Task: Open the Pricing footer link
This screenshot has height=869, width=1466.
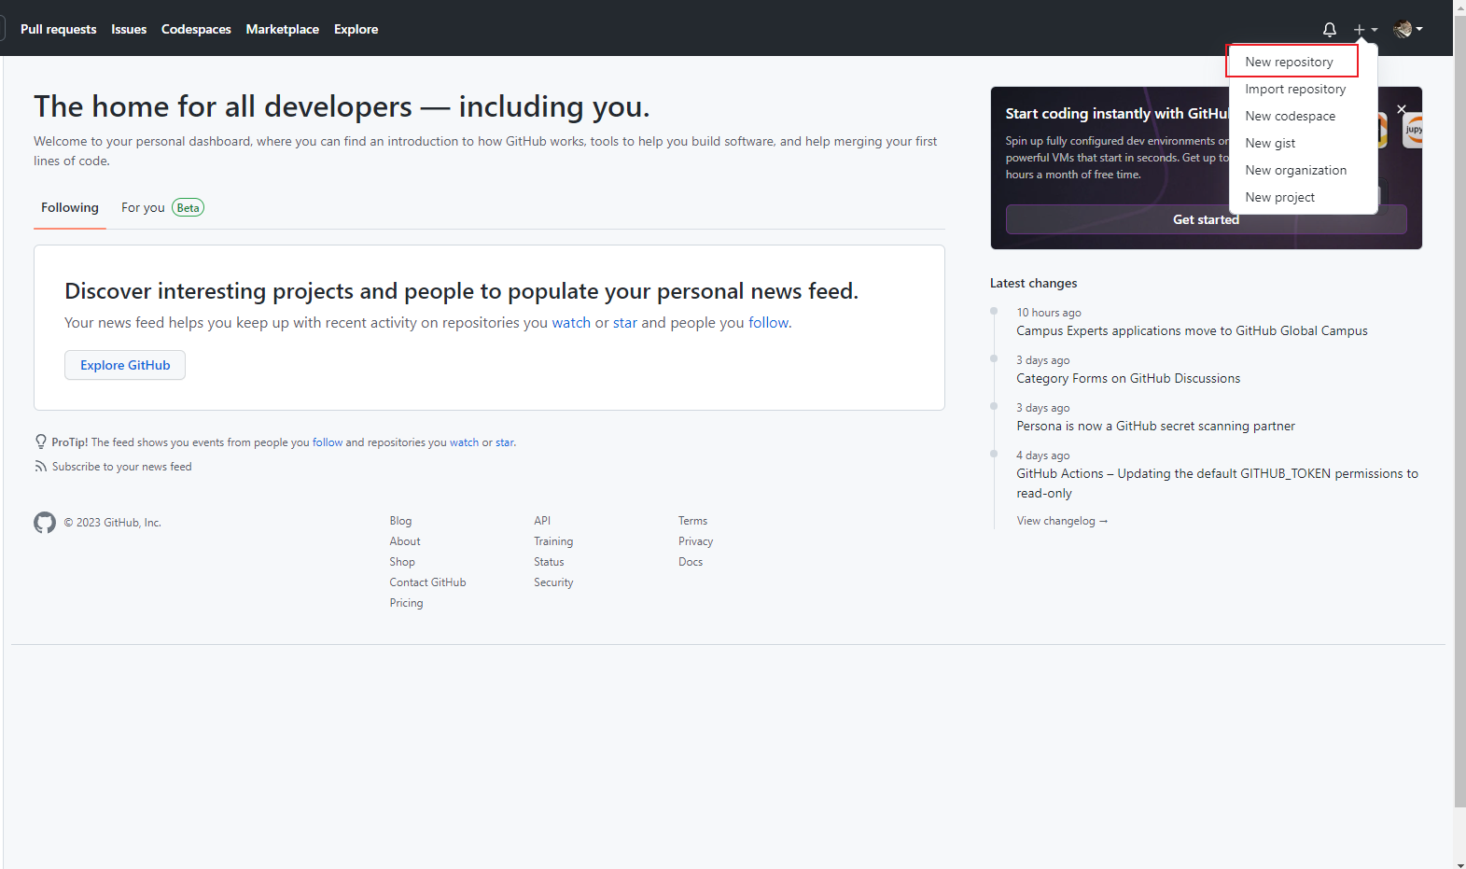Action: coord(406,603)
